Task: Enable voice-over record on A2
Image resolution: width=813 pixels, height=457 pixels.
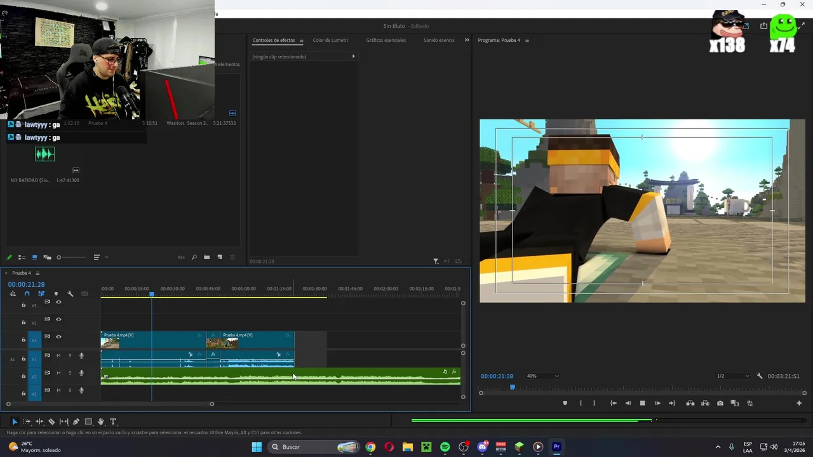Action: click(81, 373)
